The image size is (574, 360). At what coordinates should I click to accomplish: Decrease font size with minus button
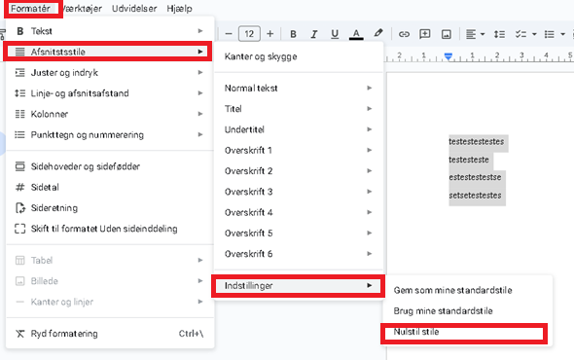(x=229, y=34)
